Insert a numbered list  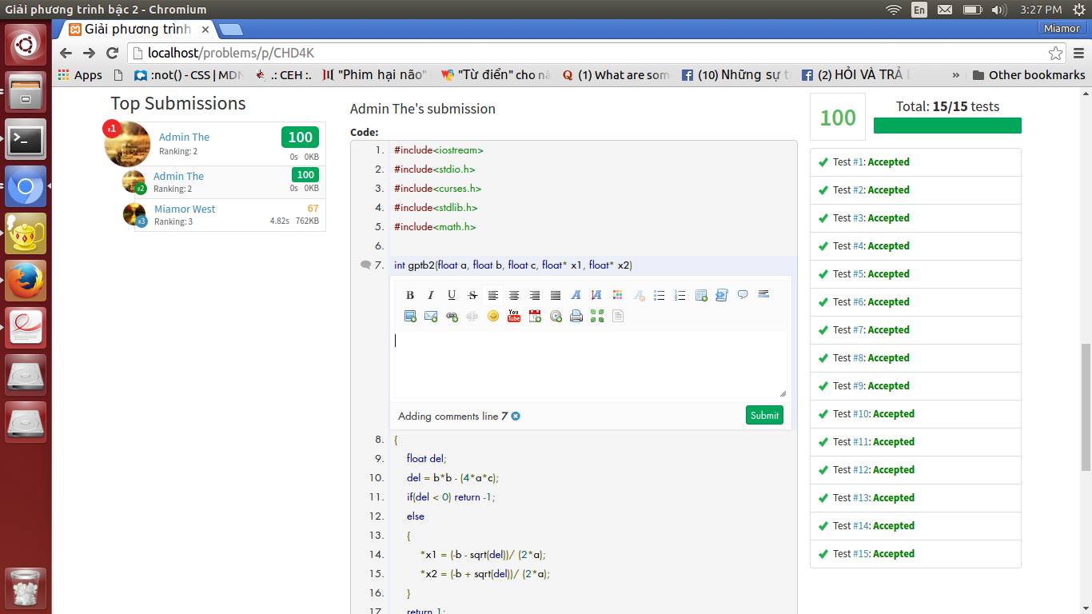[x=680, y=295]
